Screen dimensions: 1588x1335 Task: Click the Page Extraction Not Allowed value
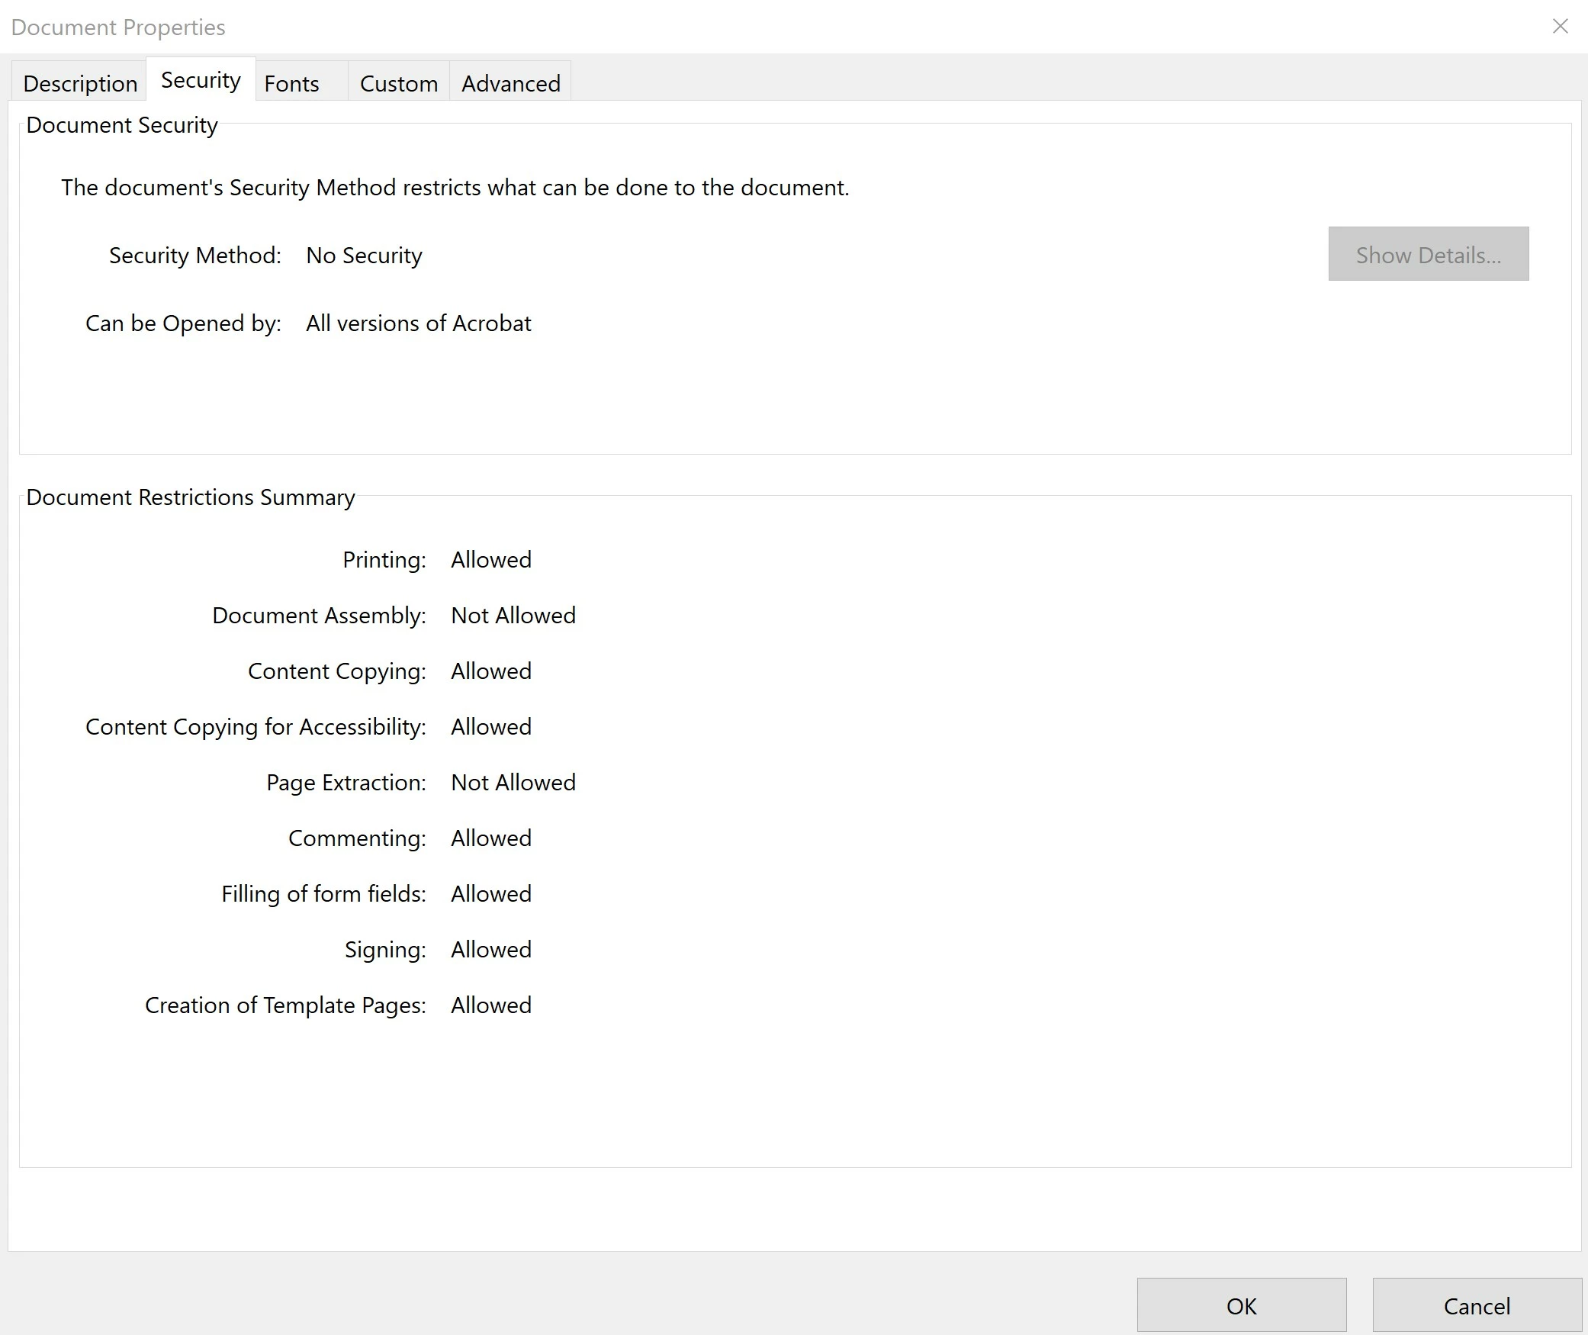[513, 783]
